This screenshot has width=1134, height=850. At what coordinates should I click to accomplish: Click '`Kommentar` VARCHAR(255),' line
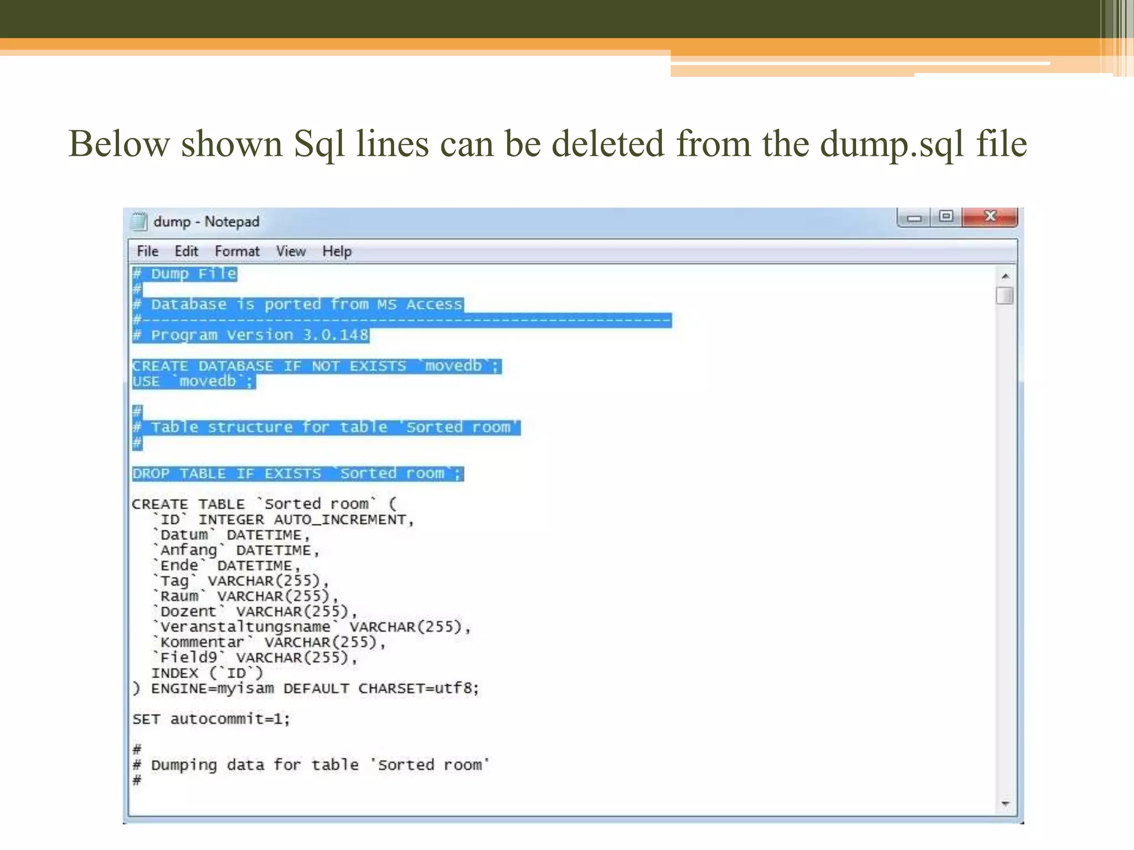tap(269, 642)
